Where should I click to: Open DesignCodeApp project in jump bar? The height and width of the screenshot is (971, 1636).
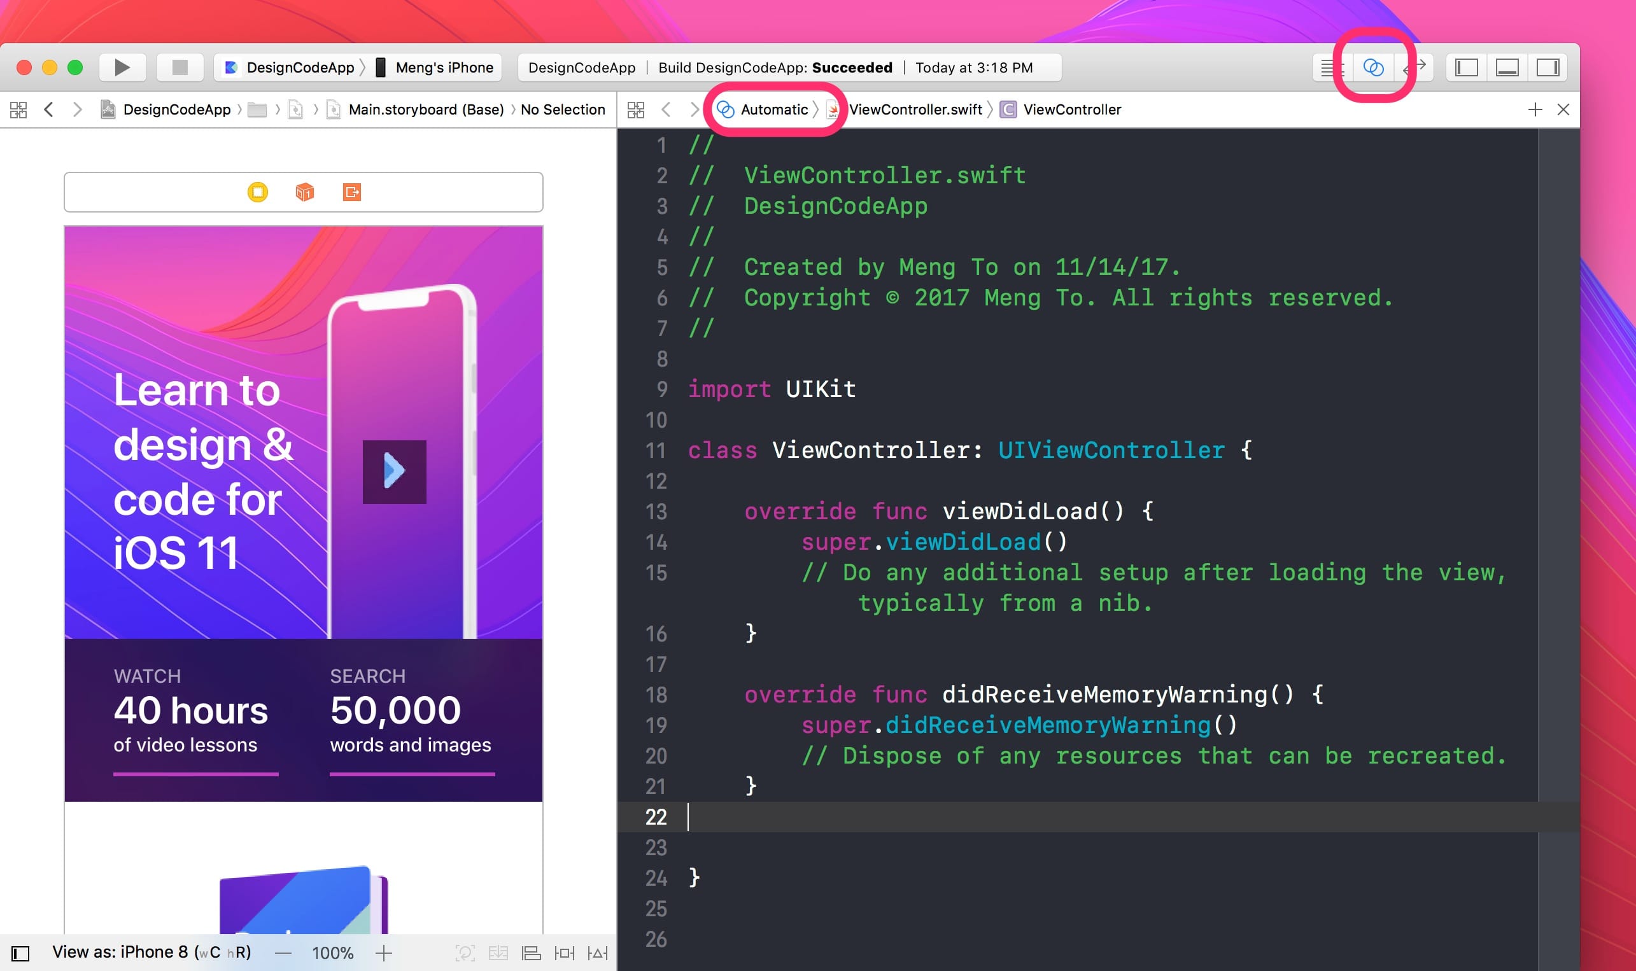[x=166, y=109]
